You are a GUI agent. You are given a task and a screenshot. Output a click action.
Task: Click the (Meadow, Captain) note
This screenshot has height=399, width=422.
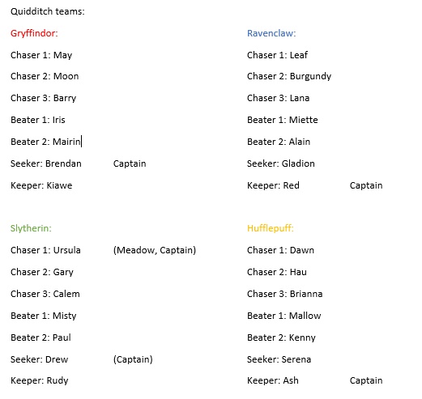[155, 250]
